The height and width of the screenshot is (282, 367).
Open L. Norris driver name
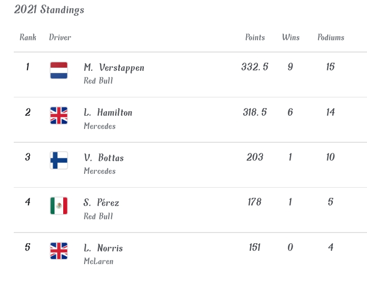pos(103,248)
